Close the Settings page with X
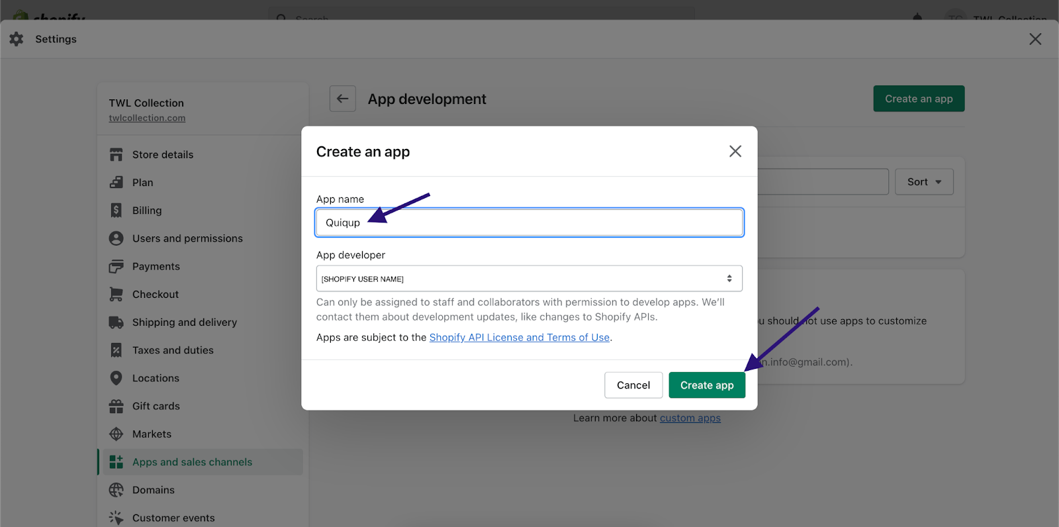The width and height of the screenshot is (1059, 527). (1035, 39)
